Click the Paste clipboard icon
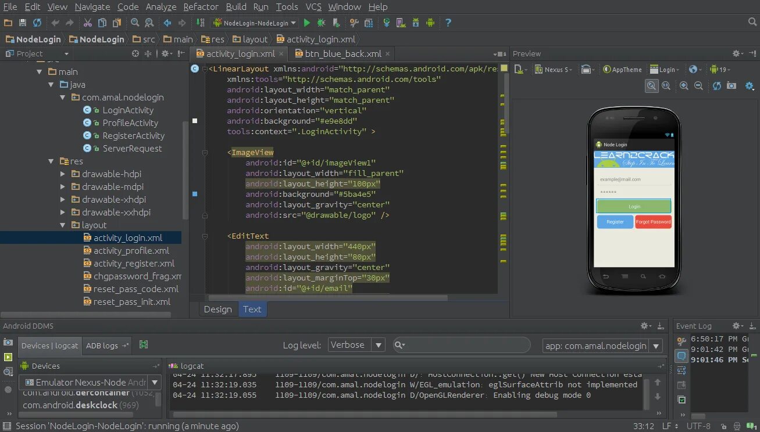 tap(117, 23)
